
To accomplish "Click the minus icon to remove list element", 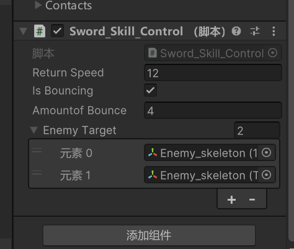I will click(252, 199).
